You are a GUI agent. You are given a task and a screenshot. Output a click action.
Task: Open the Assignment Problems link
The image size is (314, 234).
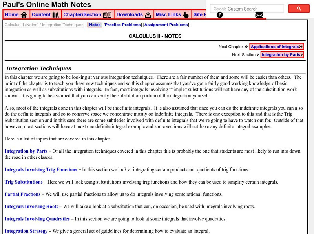(166, 25)
